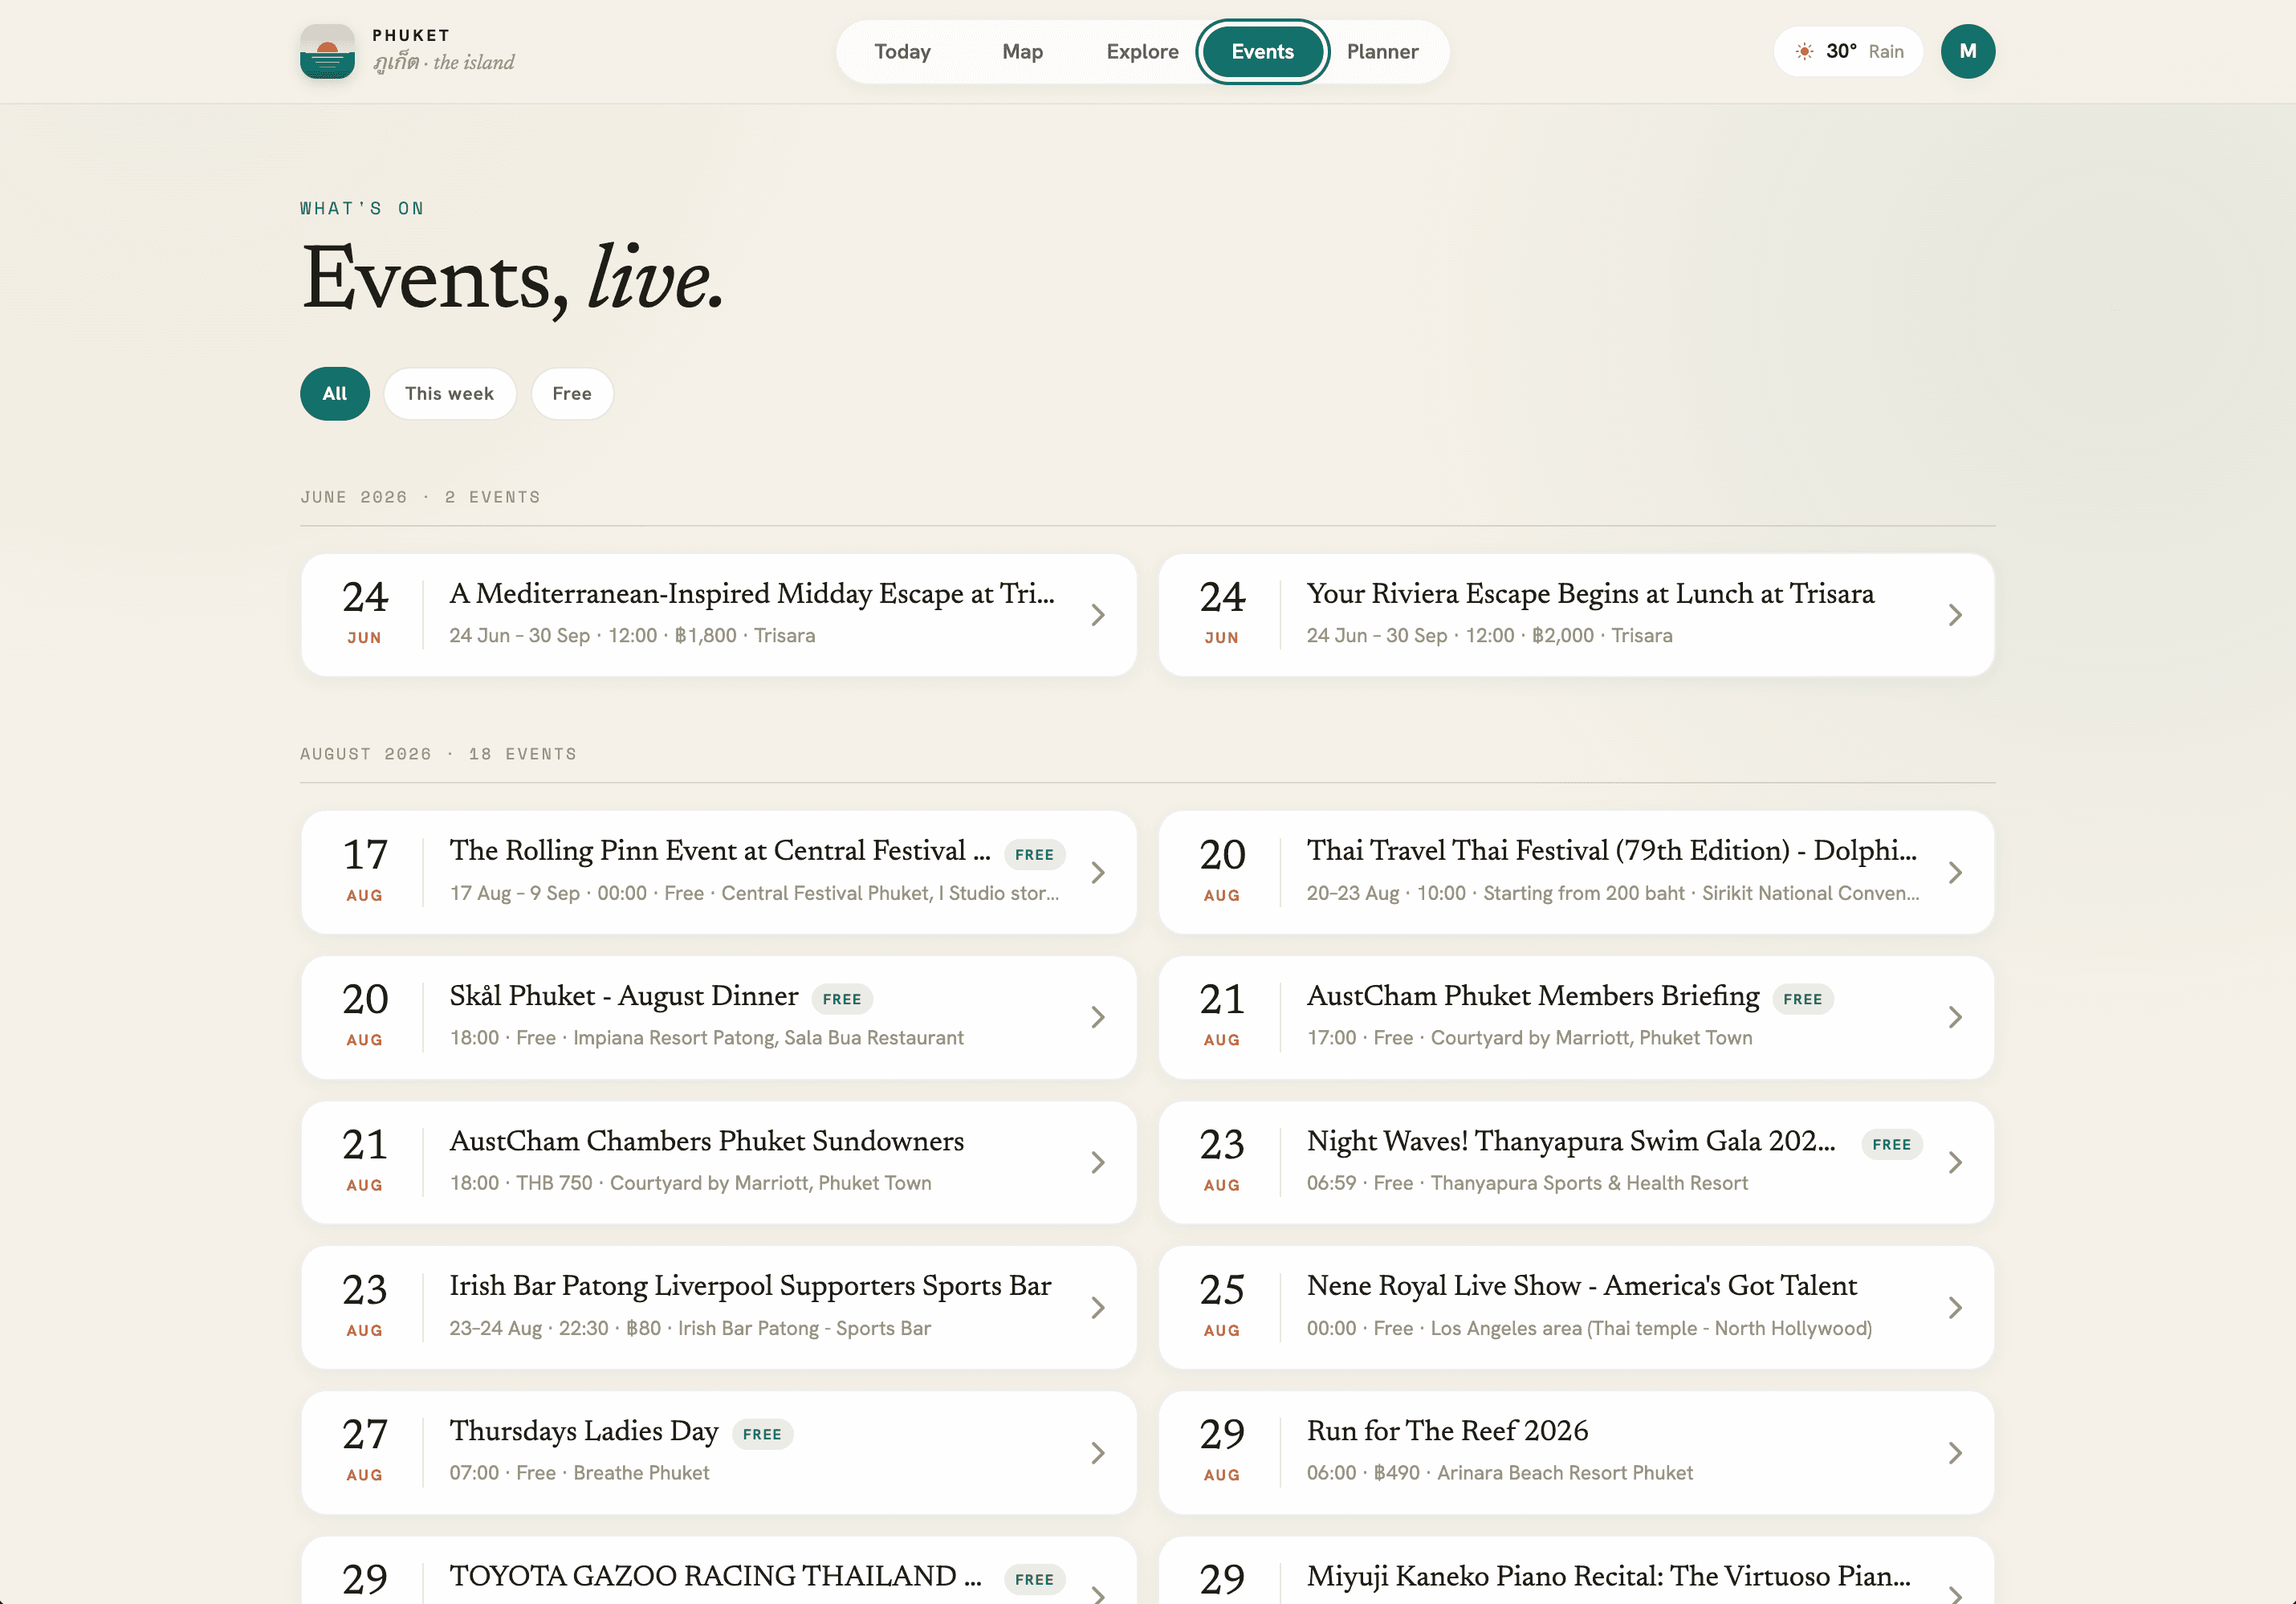Click FREE badge on Thursdays Ladies Day
The image size is (2296, 1604).
click(762, 1434)
